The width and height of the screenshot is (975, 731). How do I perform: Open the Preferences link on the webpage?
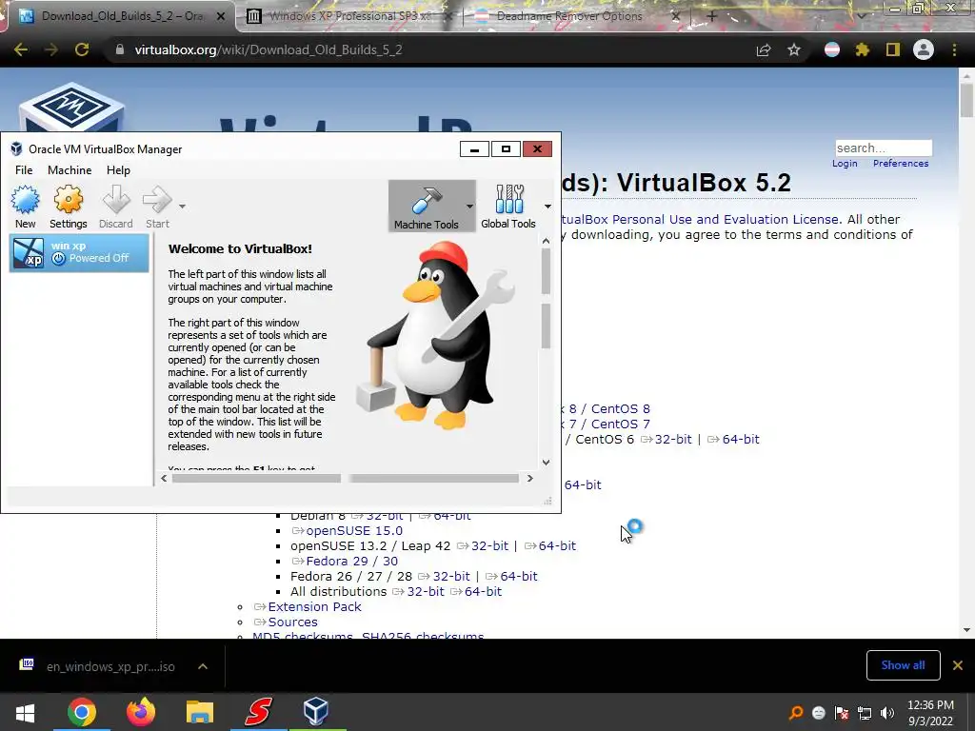[901, 163]
